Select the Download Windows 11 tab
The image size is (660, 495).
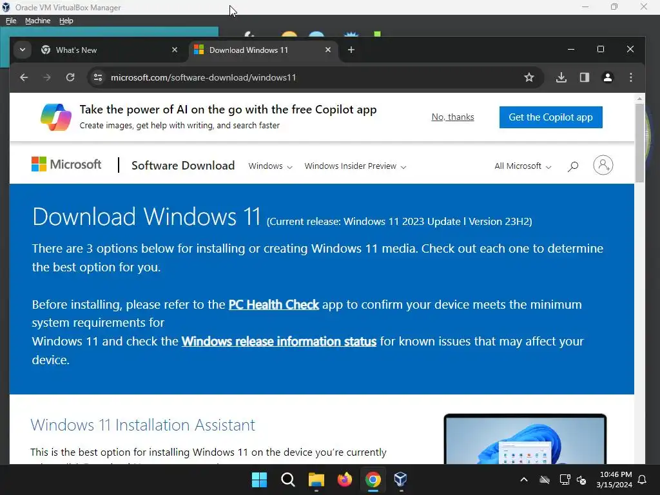coord(263,50)
